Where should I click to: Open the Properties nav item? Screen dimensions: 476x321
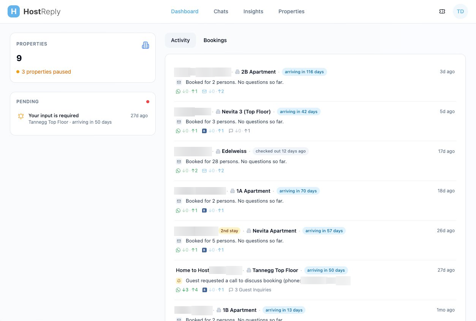pos(291,11)
